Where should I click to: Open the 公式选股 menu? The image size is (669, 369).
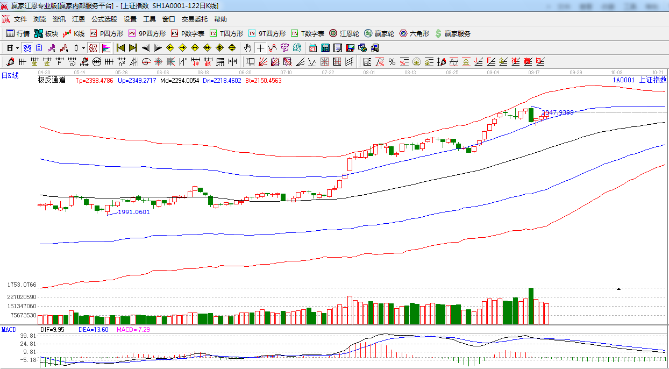(x=104, y=19)
